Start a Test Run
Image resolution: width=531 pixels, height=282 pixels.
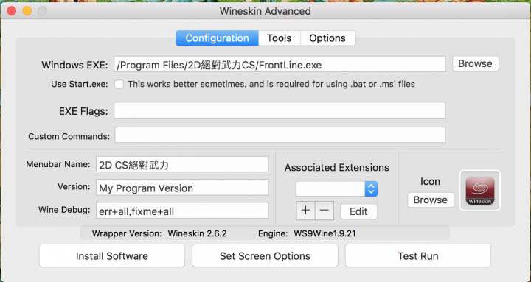(x=418, y=255)
